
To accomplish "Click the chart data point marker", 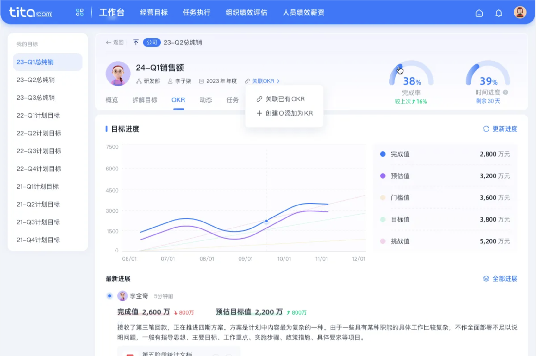I will point(266,221).
